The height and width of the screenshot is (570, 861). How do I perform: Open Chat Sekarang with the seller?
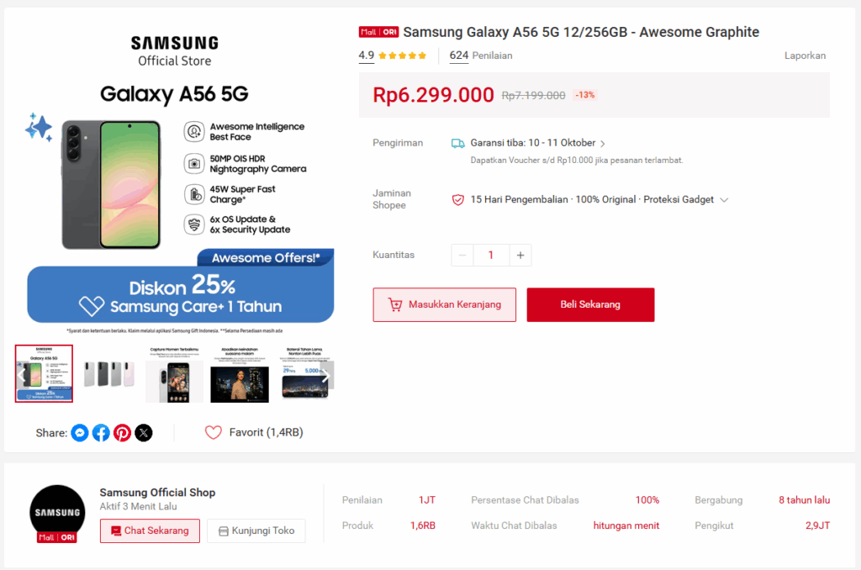(x=150, y=530)
